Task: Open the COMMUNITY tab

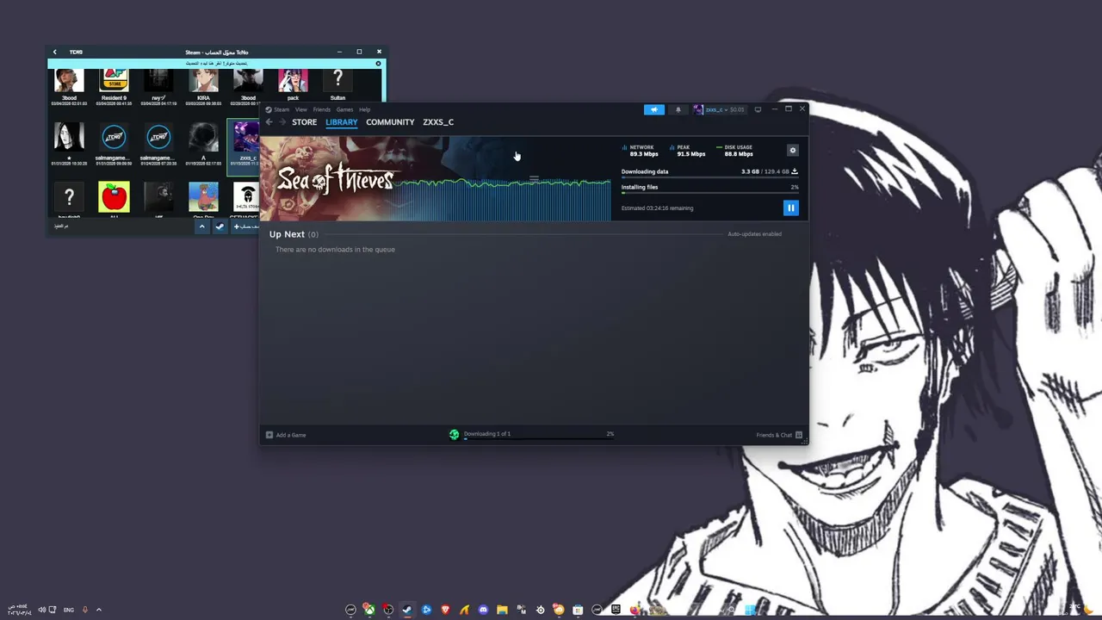Action: tap(390, 122)
